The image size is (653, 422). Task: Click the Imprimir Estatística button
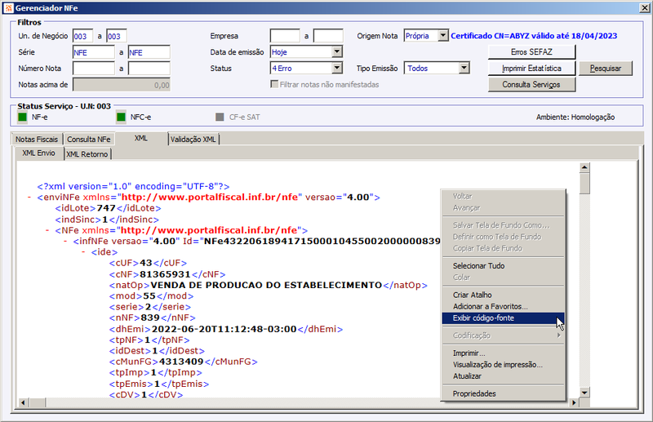click(x=531, y=69)
